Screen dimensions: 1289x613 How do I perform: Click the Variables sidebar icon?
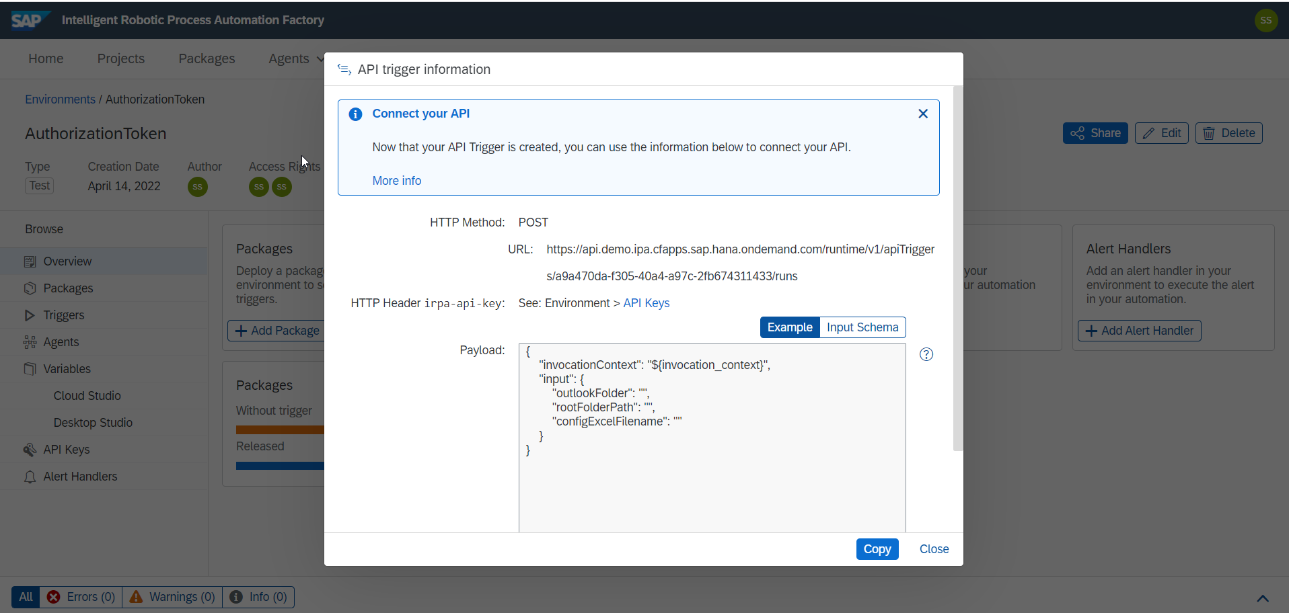[30, 369]
